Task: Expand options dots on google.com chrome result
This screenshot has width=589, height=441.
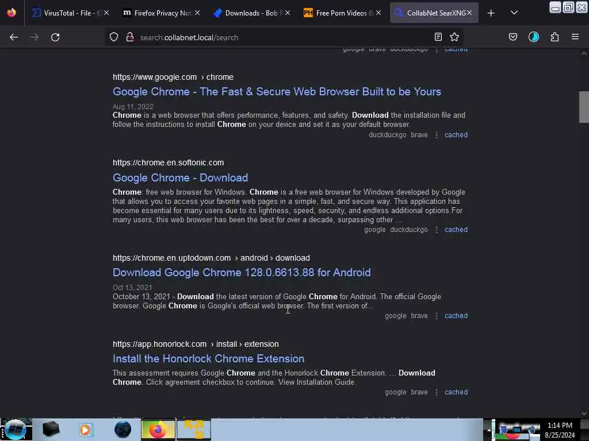Action: (437, 135)
